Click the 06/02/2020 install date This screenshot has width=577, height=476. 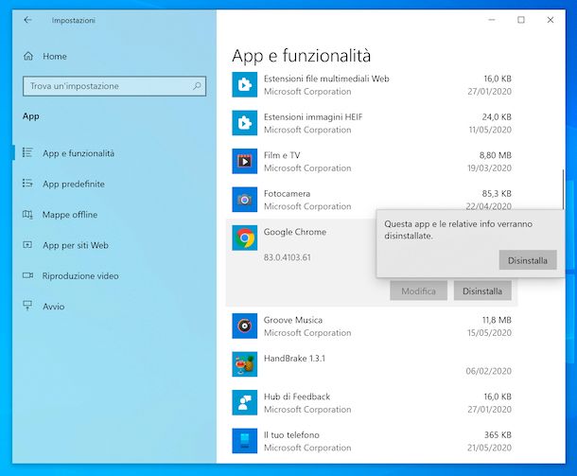click(489, 371)
